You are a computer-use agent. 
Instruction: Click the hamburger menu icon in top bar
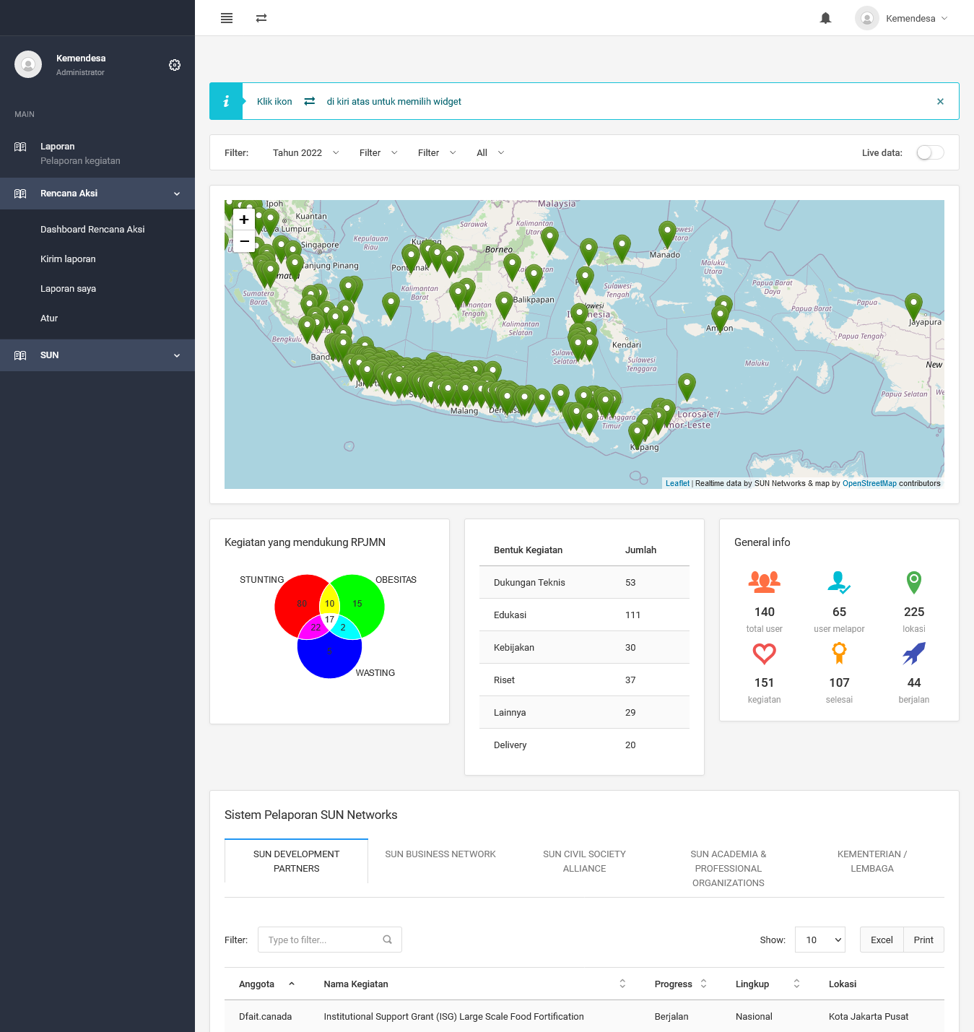pyautogui.click(x=227, y=18)
